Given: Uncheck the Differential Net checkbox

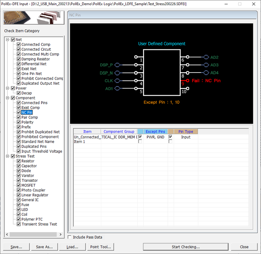Looking at the screenshot, I should coord(19,64).
